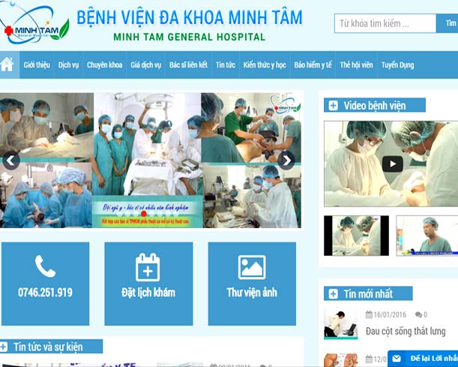Click the calendar booking icon

148,267
